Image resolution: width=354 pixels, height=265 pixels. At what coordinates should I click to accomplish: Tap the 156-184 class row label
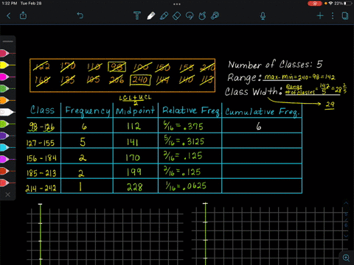click(x=41, y=158)
